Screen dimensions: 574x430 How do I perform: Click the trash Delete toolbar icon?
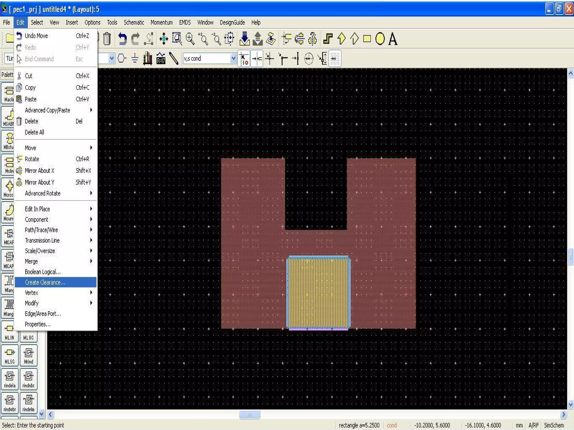pos(107,39)
